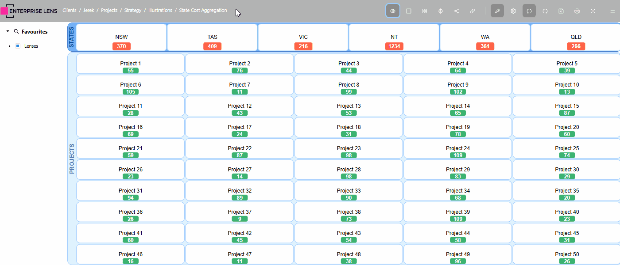Image resolution: width=620 pixels, height=265 pixels.
Task: Toggle the wrench tools button
Action: point(497,11)
